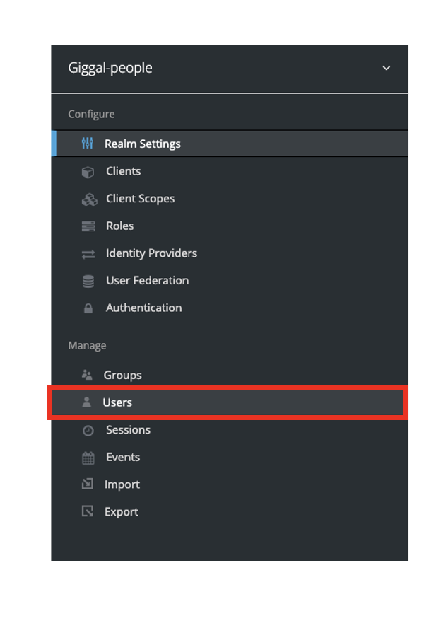This screenshot has width=448, height=621.
Task: Open Realm Settings menu item
Action: (230, 144)
